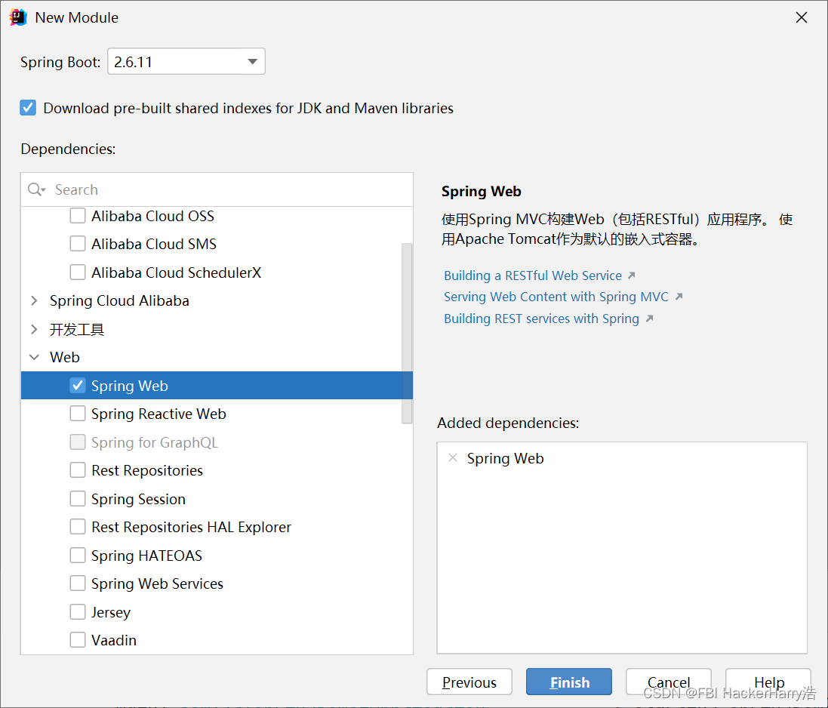Toggle Download pre-built shared indexes checkbox
828x708 pixels.
click(28, 108)
